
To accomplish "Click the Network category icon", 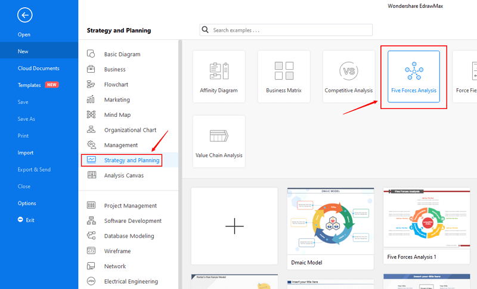I will 91,266.
